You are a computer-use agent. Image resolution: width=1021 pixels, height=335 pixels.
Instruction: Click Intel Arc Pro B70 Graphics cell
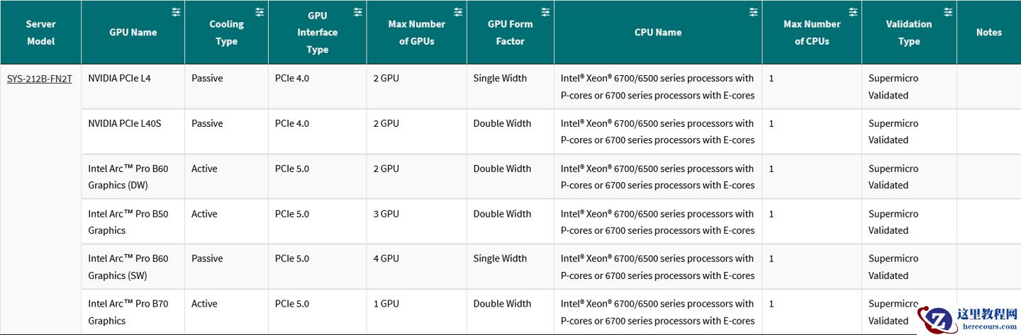pos(128,312)
